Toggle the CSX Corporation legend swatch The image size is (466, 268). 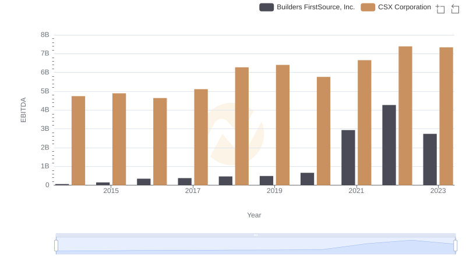tap(368, 7)
